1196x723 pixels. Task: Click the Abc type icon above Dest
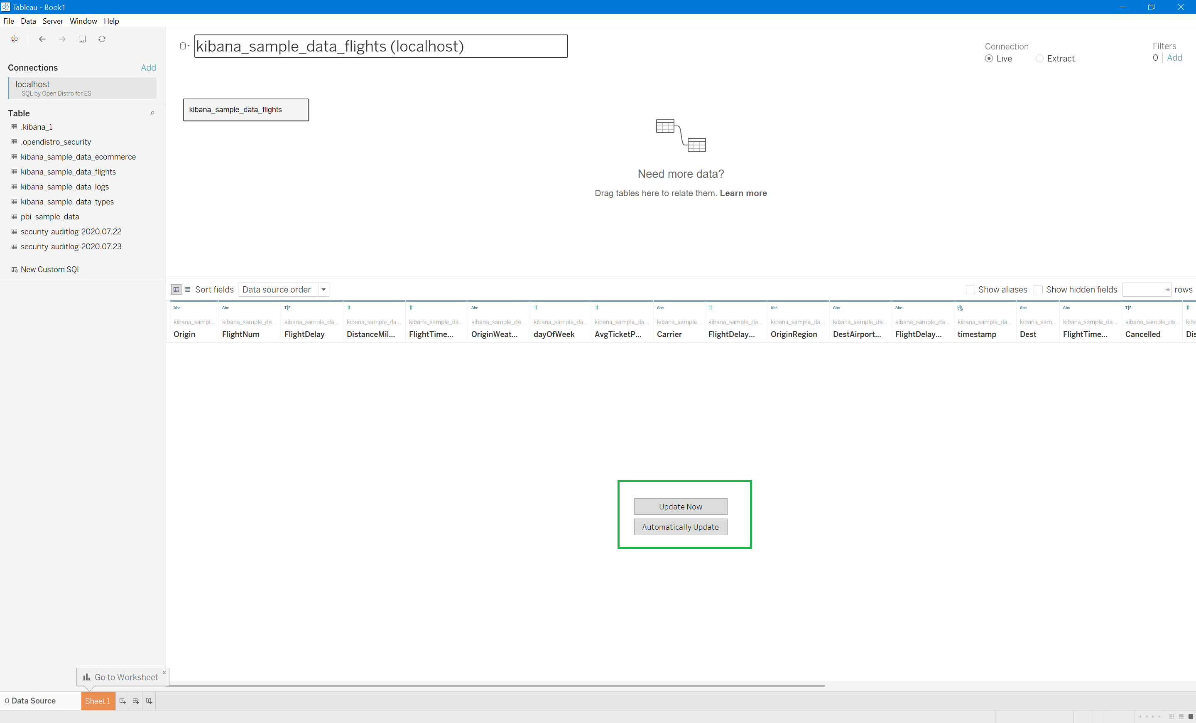tap(1023, 308)
